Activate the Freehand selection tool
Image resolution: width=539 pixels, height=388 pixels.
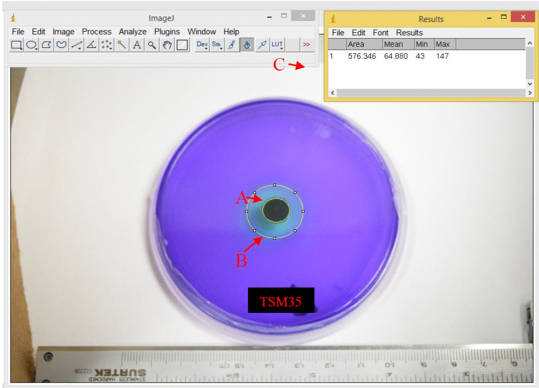tap(61, 45)
